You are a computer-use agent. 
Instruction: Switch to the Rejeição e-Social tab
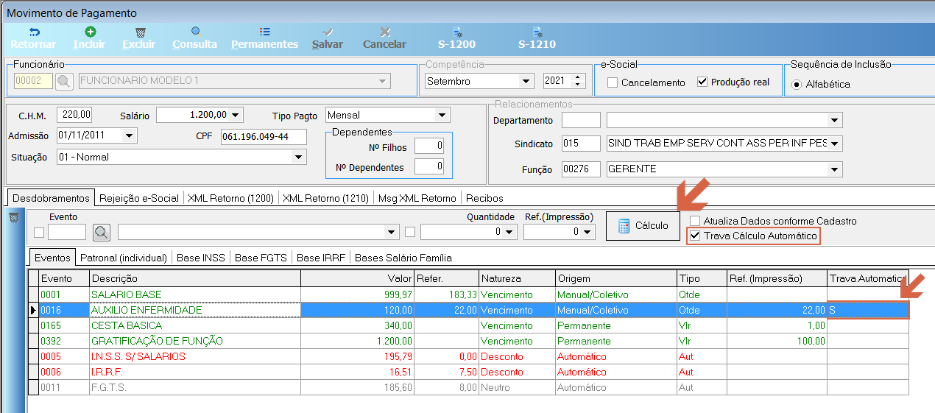pos(139,197)
